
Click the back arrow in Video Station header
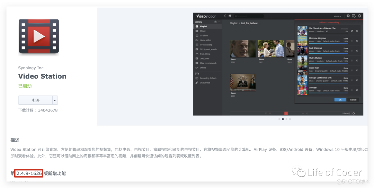click(225, 16)
